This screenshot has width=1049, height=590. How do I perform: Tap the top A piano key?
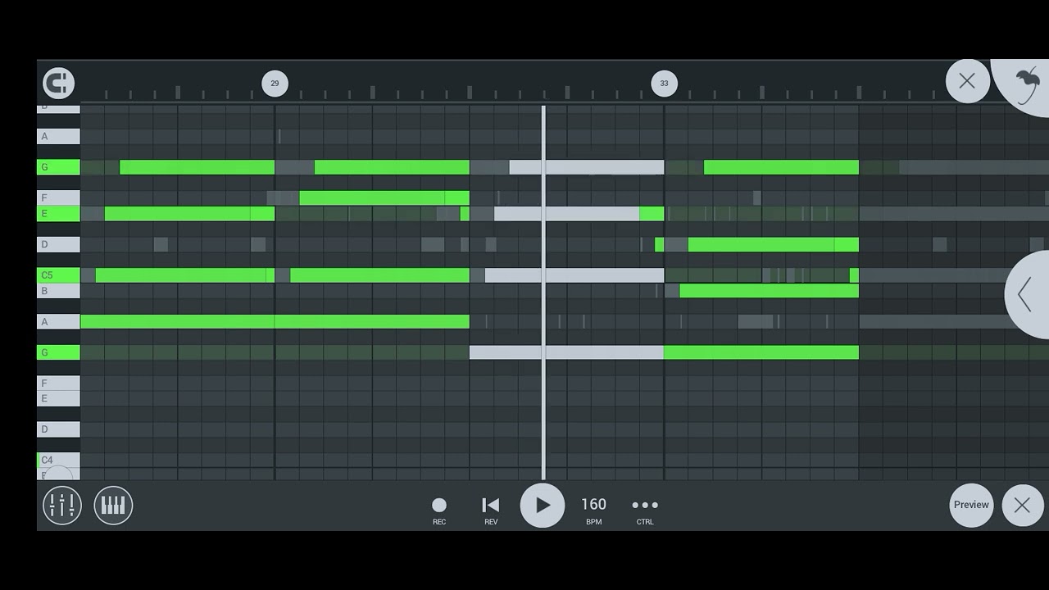coord(58,136)
